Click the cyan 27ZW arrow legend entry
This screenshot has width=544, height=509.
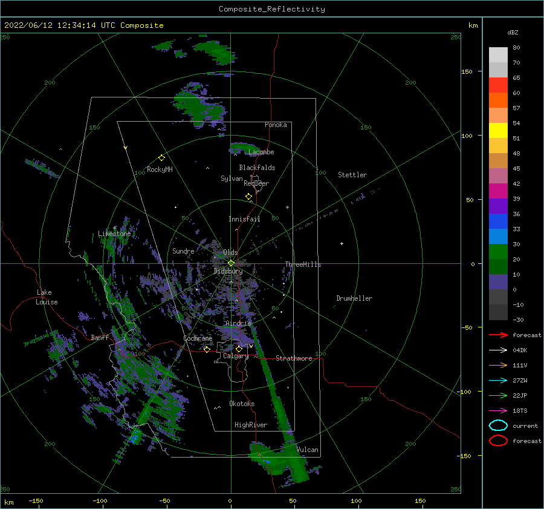coord(498,381)
